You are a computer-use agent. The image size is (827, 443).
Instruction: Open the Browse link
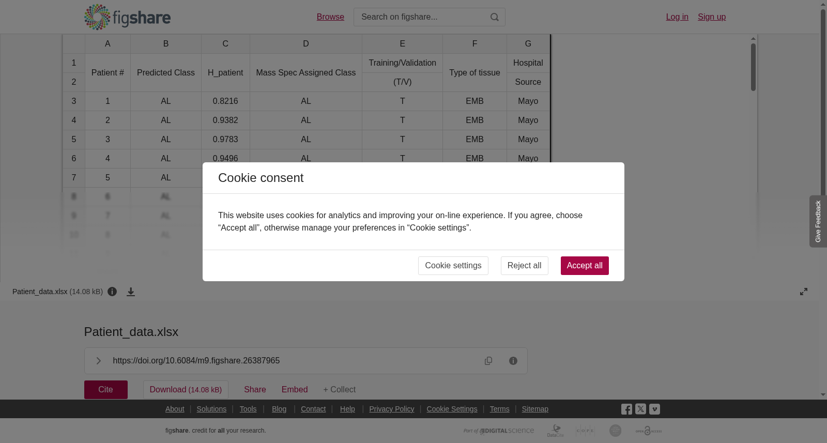pos(330,17)
